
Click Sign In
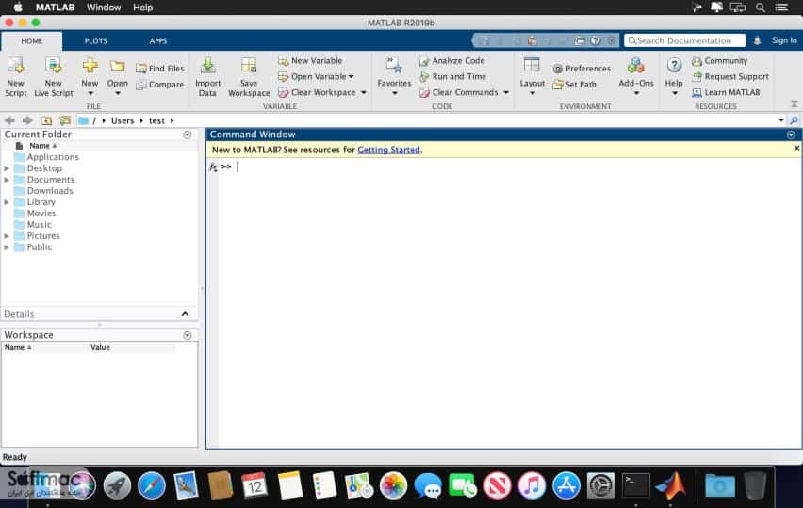(x=784, y=40)
